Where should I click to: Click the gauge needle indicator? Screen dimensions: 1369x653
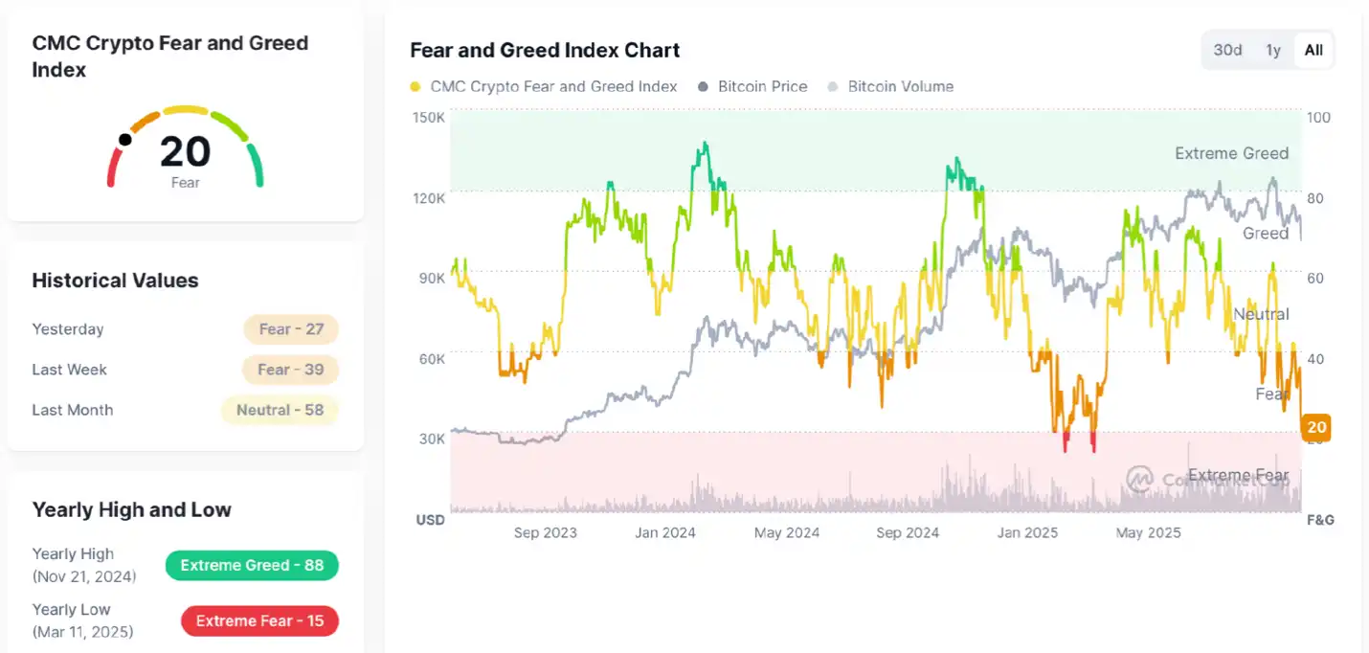(x=125, y=140)
